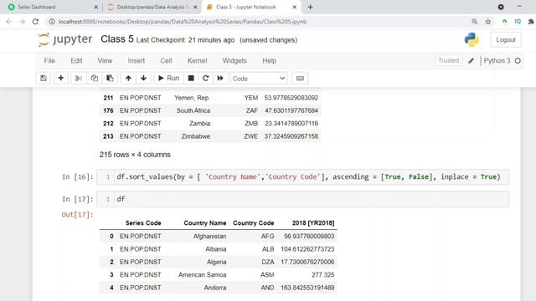Click the Country Code column header
The image size is (536, 301).
pos(253,223)
